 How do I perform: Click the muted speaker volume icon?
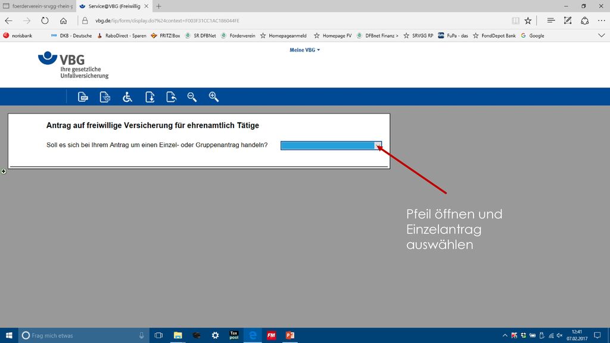click(560, 335)
